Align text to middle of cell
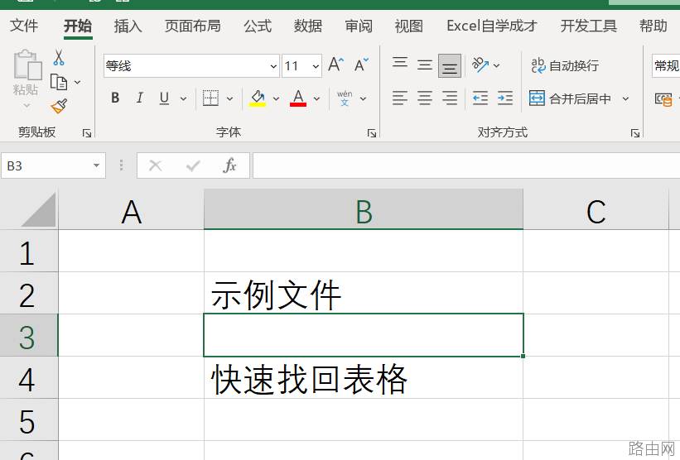 (x=425, y=65)
